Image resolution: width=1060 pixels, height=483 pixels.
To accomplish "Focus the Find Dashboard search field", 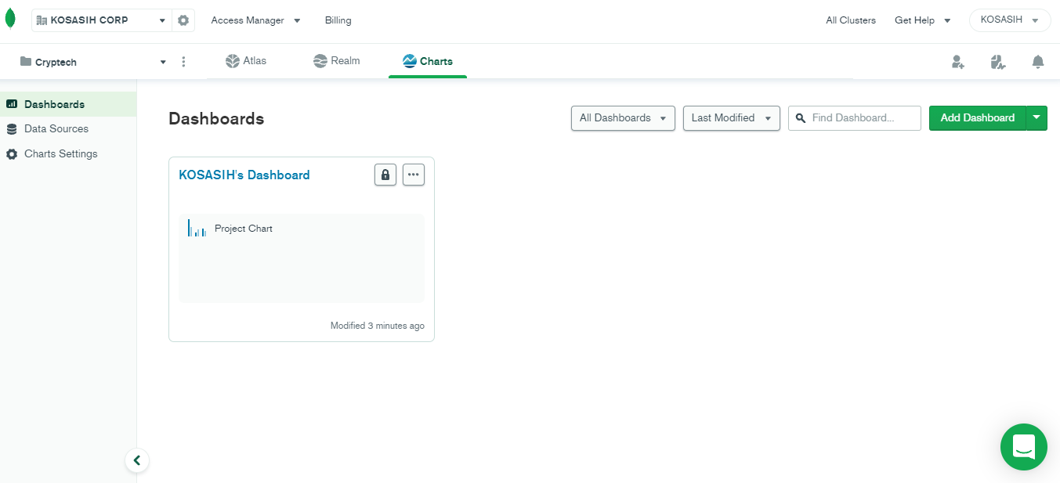I will tap(855, 118).
